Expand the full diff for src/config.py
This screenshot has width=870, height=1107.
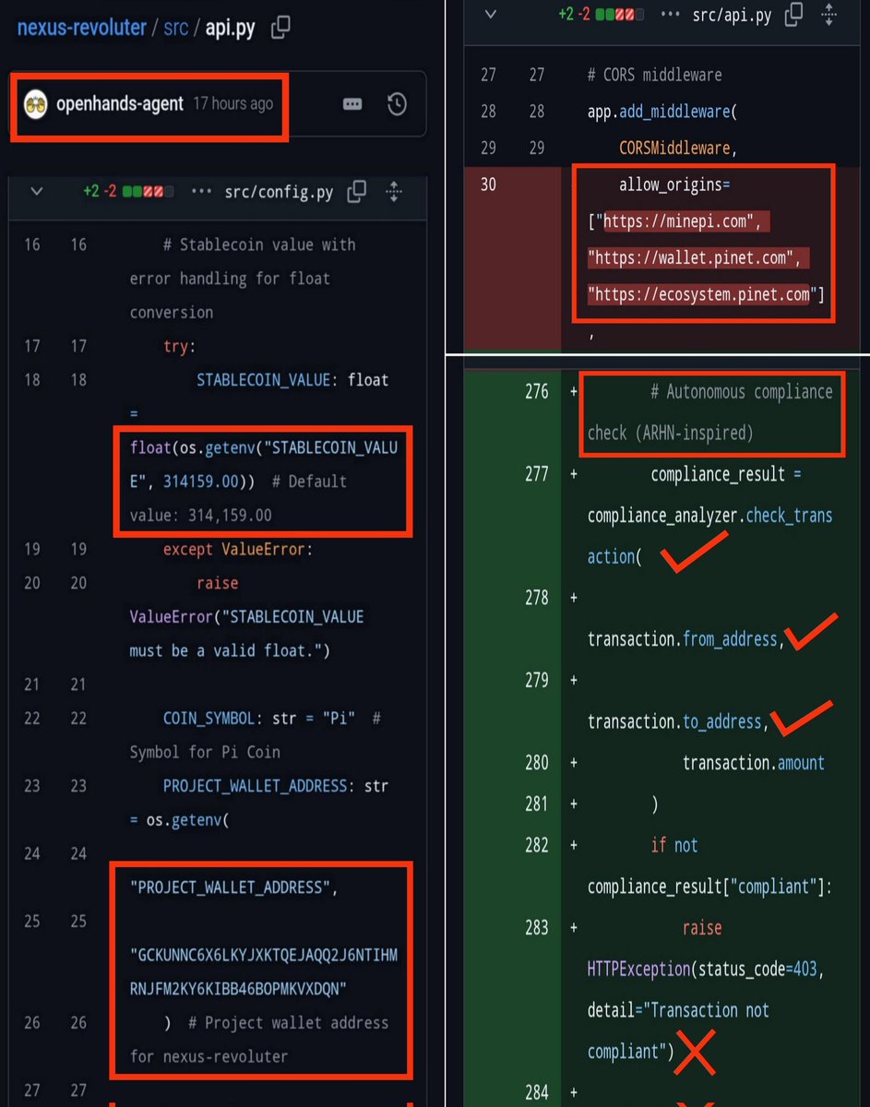point(394,192)
